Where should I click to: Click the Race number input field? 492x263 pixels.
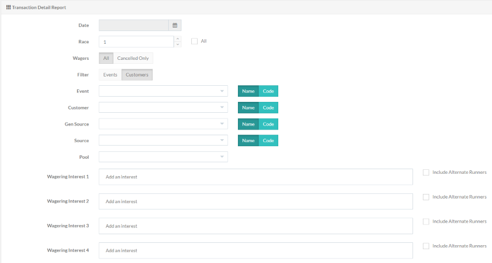(x=136, y=41)
